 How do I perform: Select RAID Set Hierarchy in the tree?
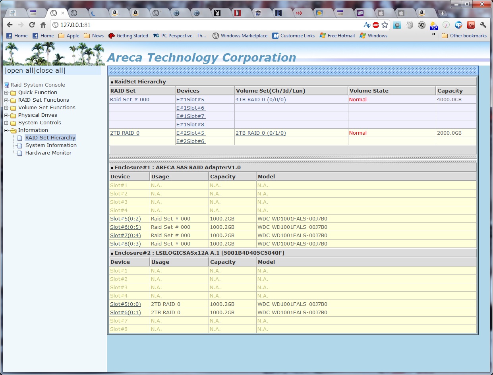pos(50,138)
